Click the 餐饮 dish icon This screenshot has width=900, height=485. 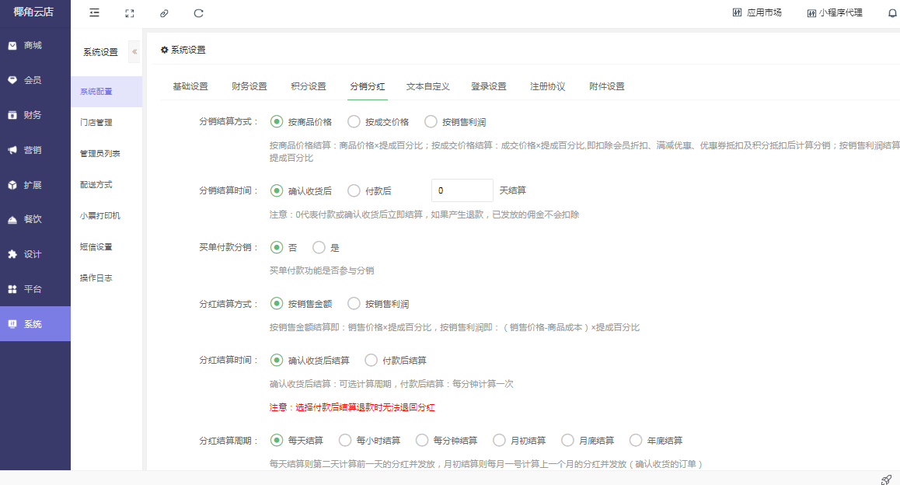[12, 219]
